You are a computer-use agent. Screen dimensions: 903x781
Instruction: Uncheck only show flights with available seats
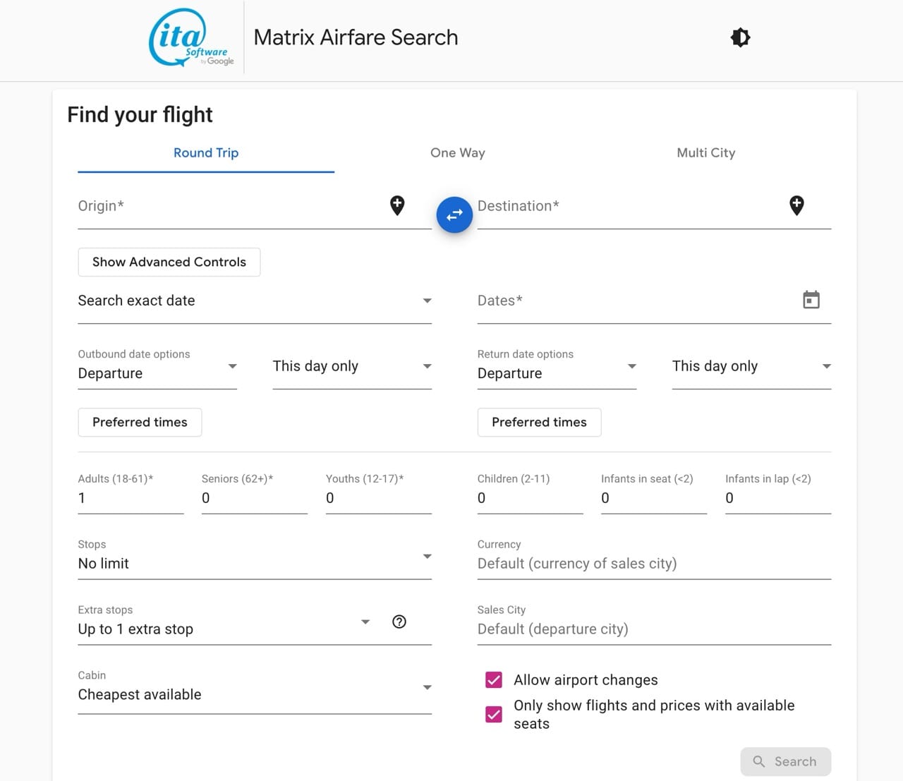tap(493, 714)
